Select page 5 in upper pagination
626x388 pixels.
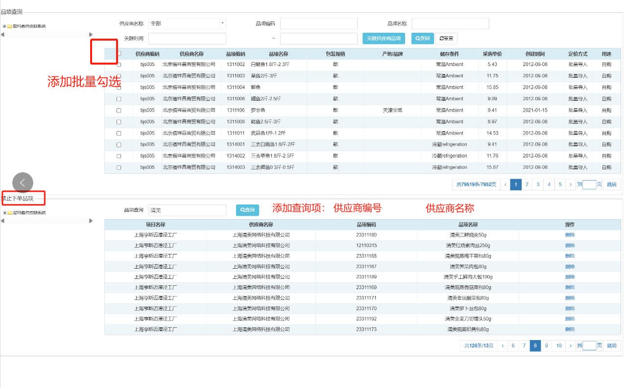coord(559,184)
